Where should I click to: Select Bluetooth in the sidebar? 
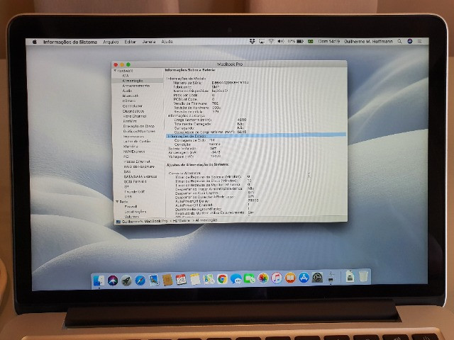tap(131, 96)
